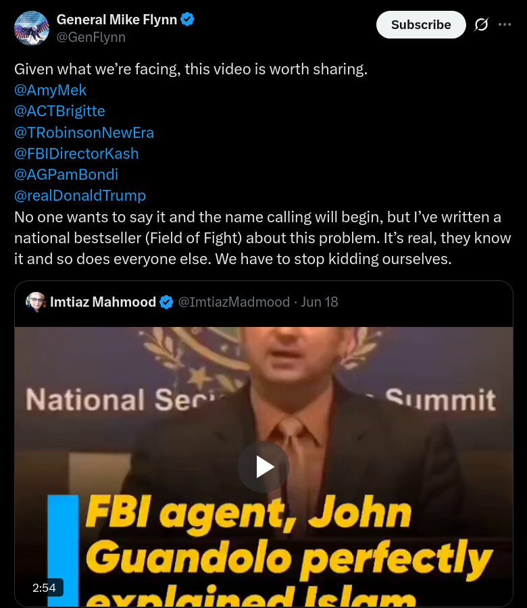Open the @AmyMek mention
This screenshot has width=527, height=608.
coord(50,90)
